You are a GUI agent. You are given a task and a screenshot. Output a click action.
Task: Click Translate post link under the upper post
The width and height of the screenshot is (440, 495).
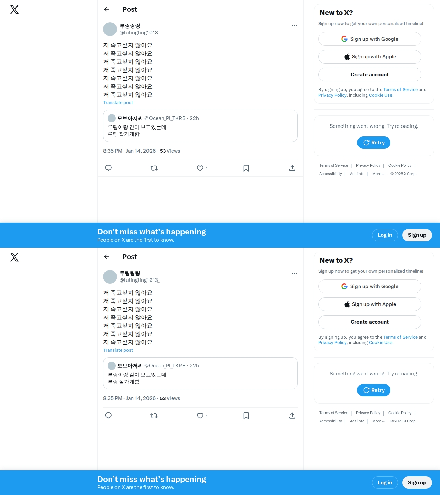(118, 102)
